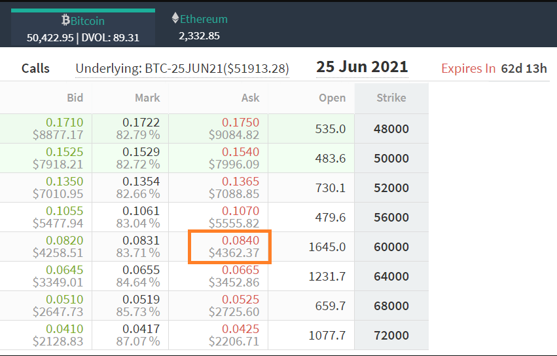
Task: Click the Bitcoin logo icon
Action: pyautogui.click(x=65, y=20)
